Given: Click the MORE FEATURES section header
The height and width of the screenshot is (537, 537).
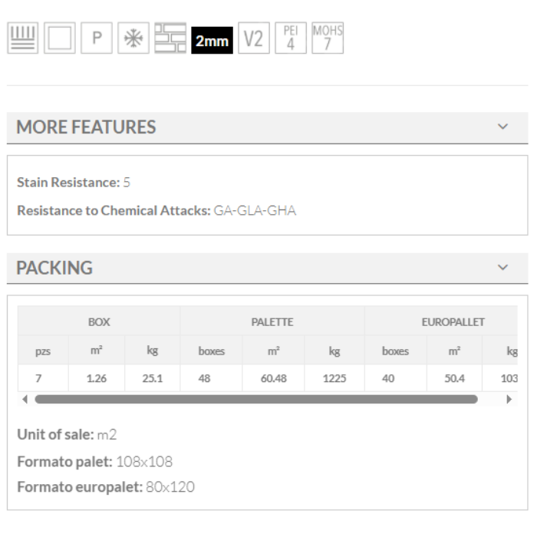Looking at the screenshot, I should [86, 127].
